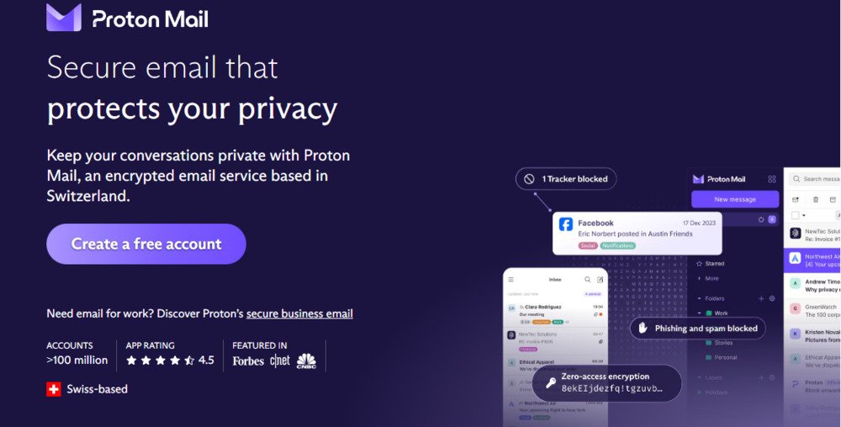Click the key icon on Zero-access encryption

pos(551,382)
